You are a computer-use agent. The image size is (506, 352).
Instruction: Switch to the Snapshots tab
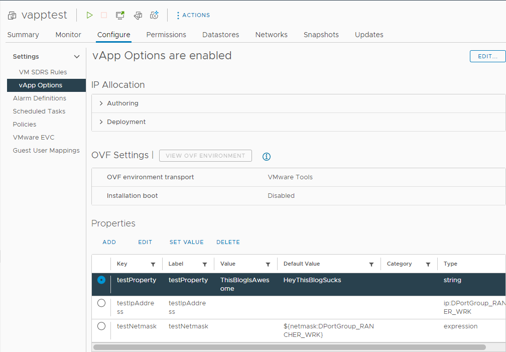[321, 35]
